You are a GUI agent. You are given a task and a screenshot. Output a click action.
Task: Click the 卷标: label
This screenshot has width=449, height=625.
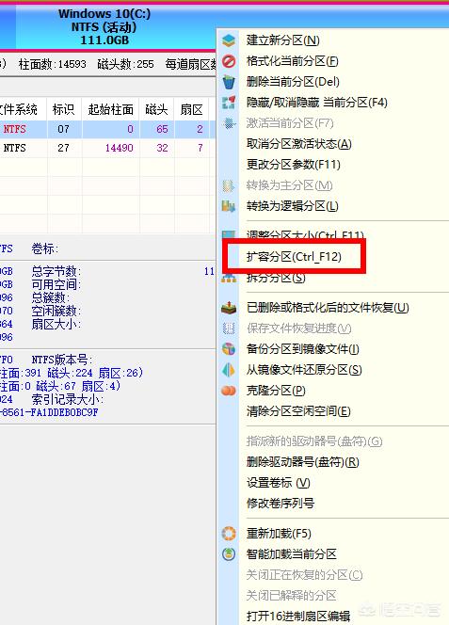(x=44, y=248)
